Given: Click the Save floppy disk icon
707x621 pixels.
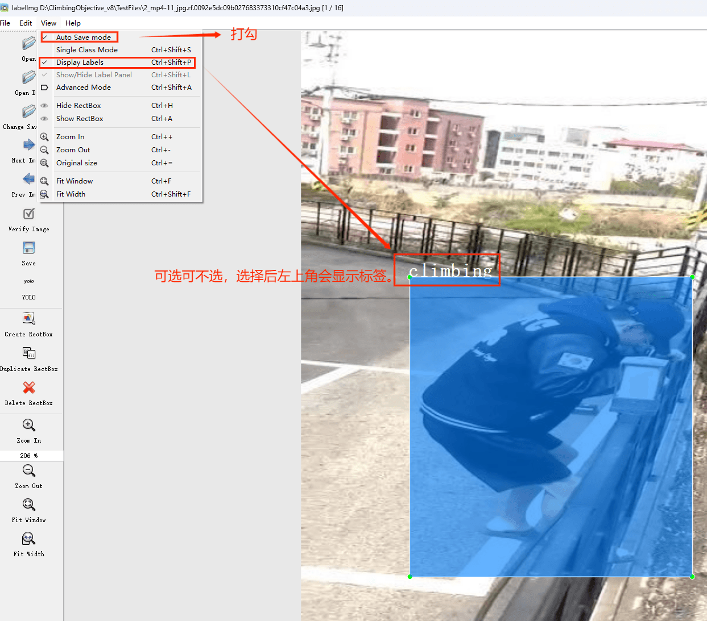Looking at the screenshot, I should pyautogui.click(x=28, y=248).
